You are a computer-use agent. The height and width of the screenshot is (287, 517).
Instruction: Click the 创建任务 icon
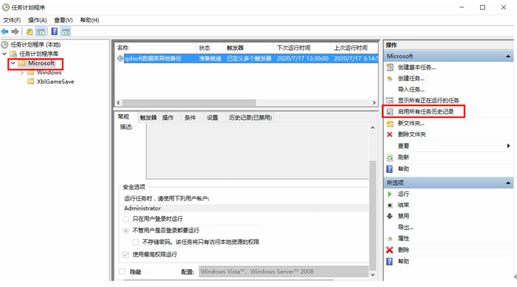click(390, 79)
